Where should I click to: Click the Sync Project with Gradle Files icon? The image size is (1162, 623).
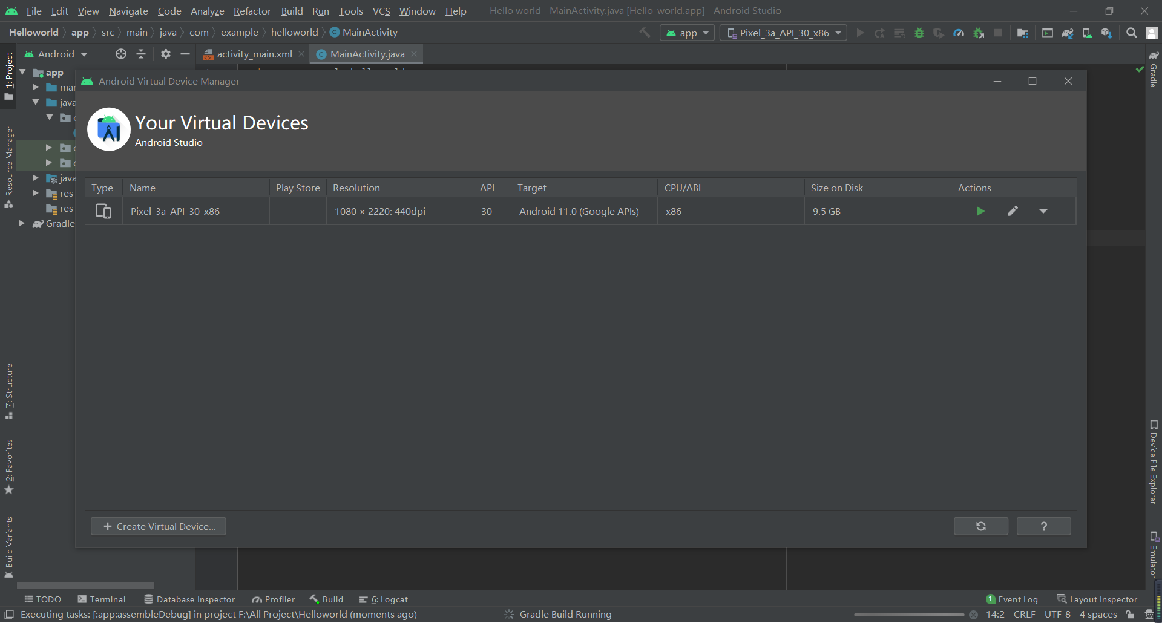coord(1068,33)
